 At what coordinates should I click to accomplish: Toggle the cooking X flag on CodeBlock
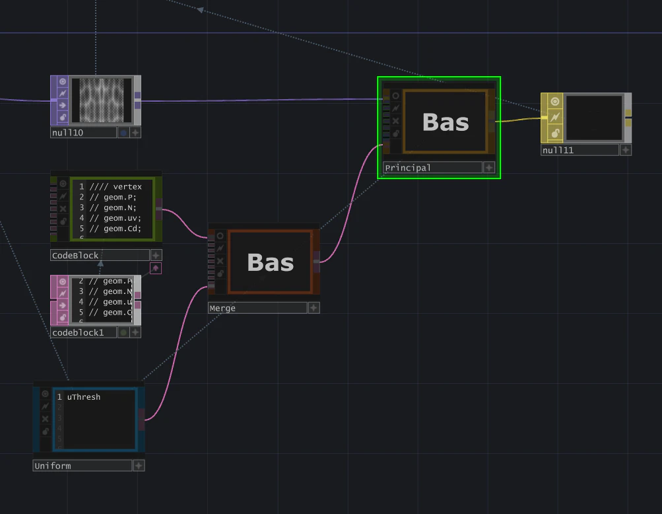(63, 209)
